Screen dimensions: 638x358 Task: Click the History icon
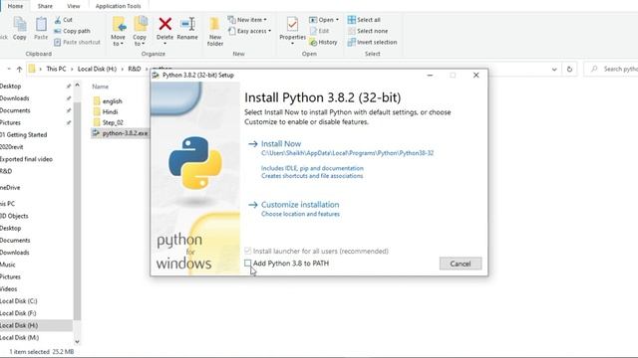pos(313,42)
